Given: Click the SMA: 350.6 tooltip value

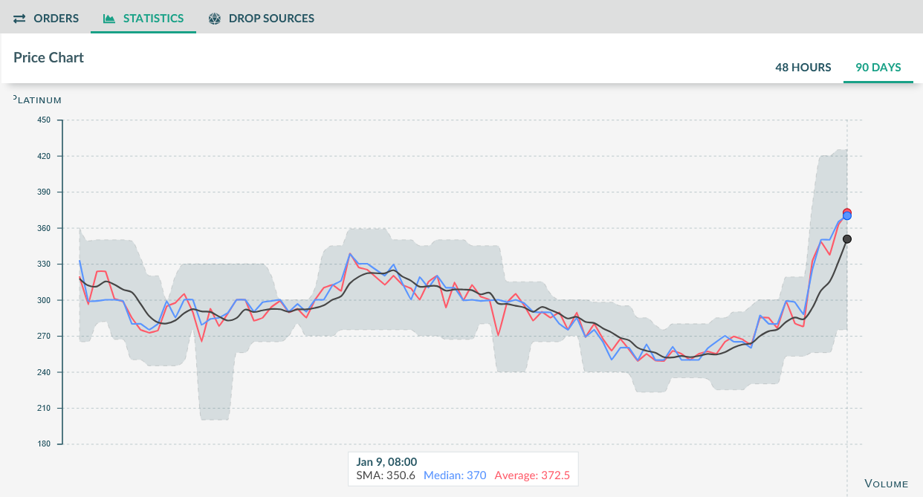Looking at the screenshot, I should pos(386,475).
